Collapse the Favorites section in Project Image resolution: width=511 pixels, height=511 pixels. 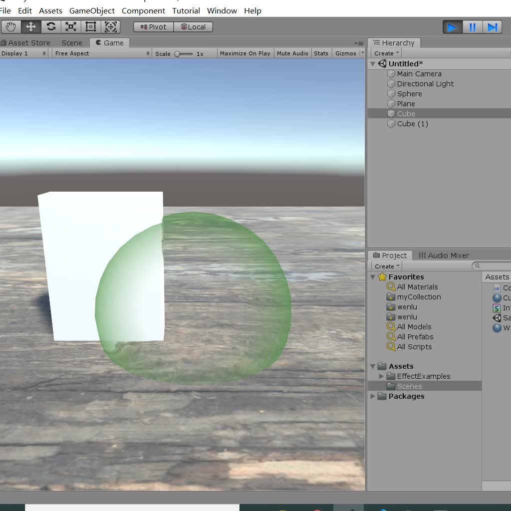pos(373,276)
